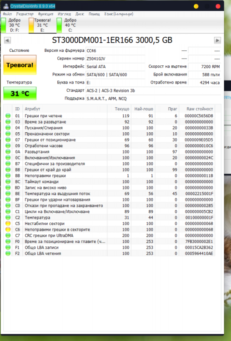Open the Език(Language) menu
The height and width of the screenshot is (341, 231).
pyautogui.click(x=119, y=14)
